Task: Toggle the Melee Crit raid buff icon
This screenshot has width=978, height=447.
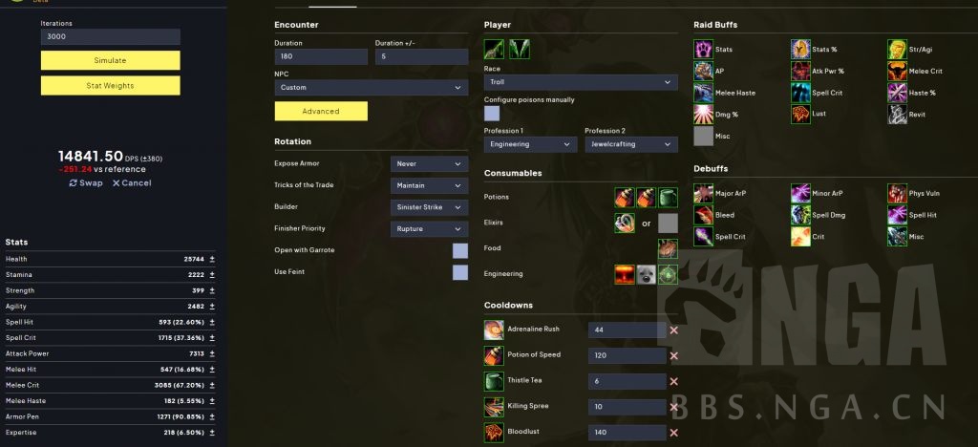Action: click(897, 71)
